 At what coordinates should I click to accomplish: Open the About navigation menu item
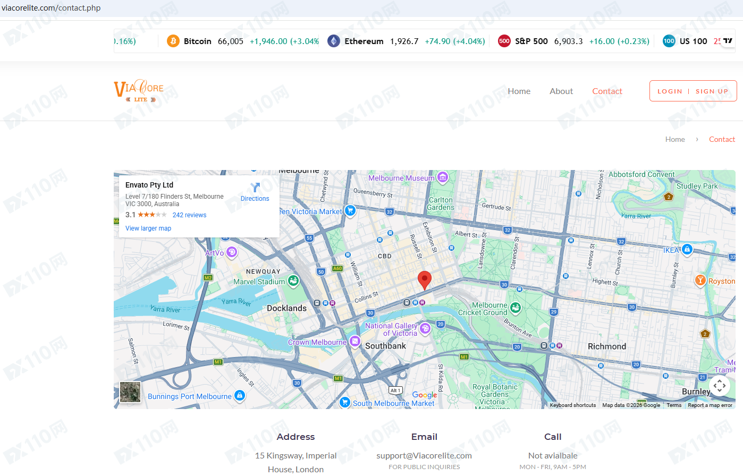coord(561,91)
